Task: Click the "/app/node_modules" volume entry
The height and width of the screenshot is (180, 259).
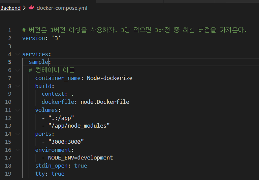Action: pos(79,126)
